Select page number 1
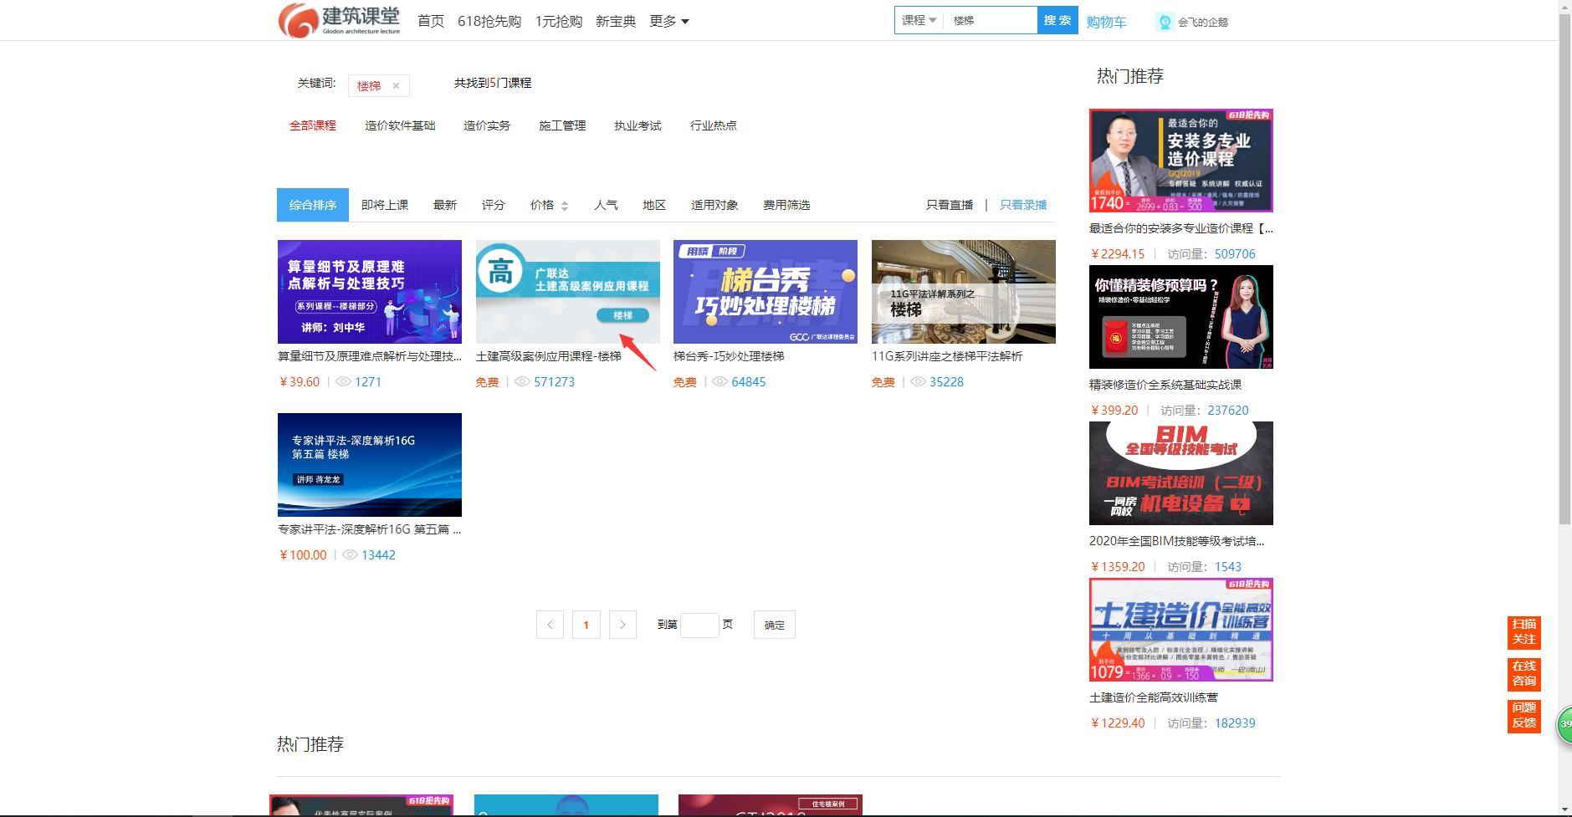The height and width of the screenshot is (817, 1572). (586, 625)
